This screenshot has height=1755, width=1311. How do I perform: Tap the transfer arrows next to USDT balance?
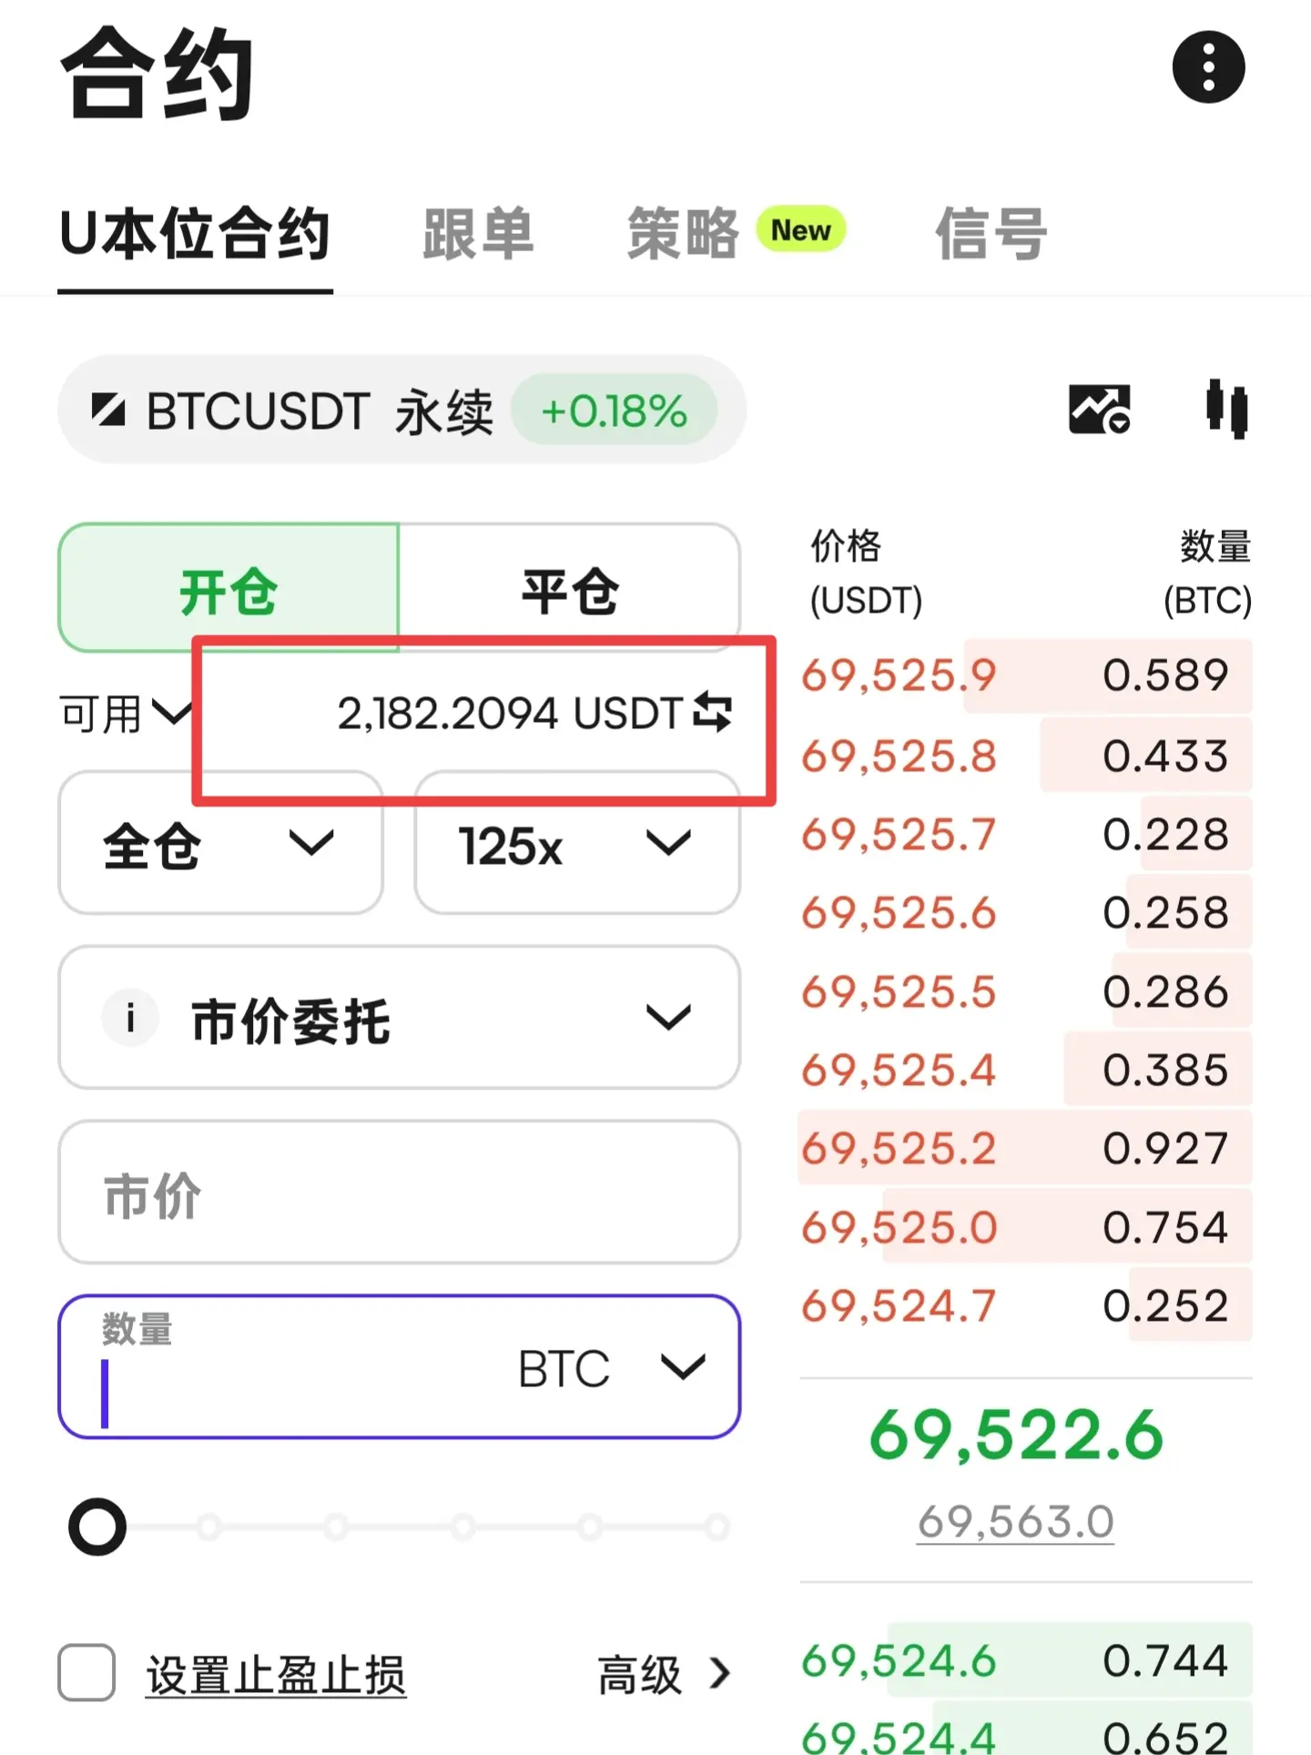point(712,712)
